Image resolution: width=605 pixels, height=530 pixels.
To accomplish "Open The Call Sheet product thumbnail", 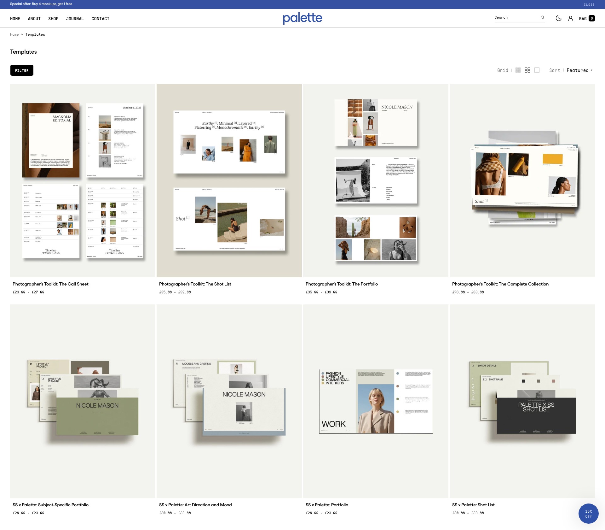I will [83, 180].
